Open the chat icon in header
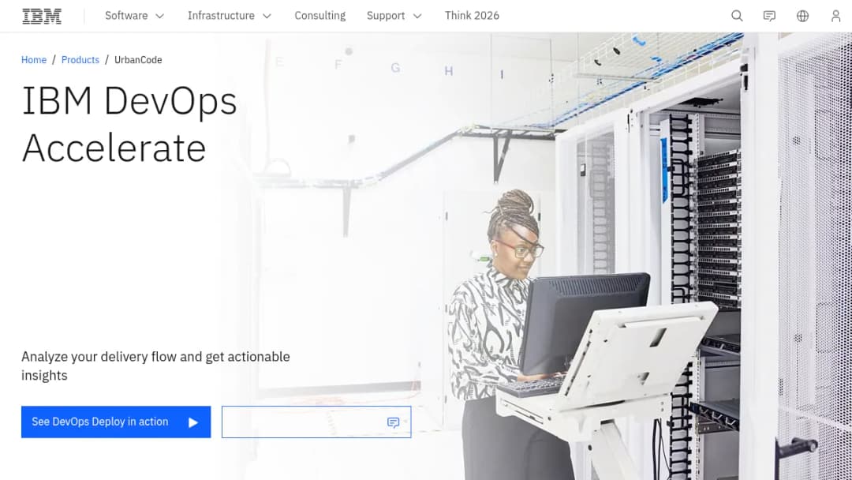The height and width of the screenshot is (480, 852). point(769,16)
